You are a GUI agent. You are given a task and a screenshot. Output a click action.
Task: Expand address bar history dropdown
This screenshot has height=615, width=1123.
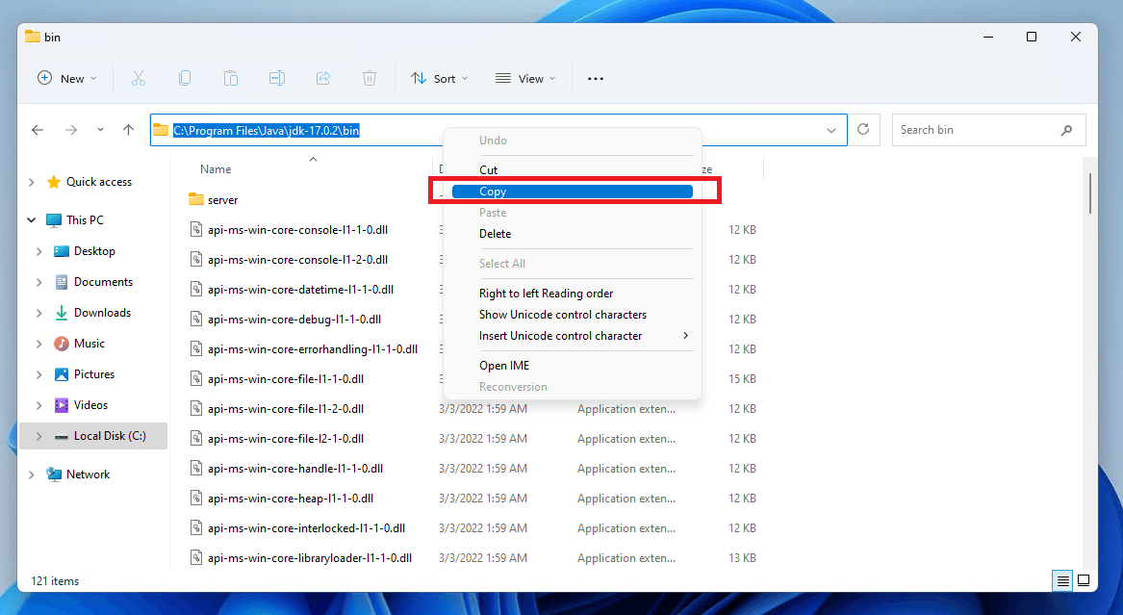830,130
